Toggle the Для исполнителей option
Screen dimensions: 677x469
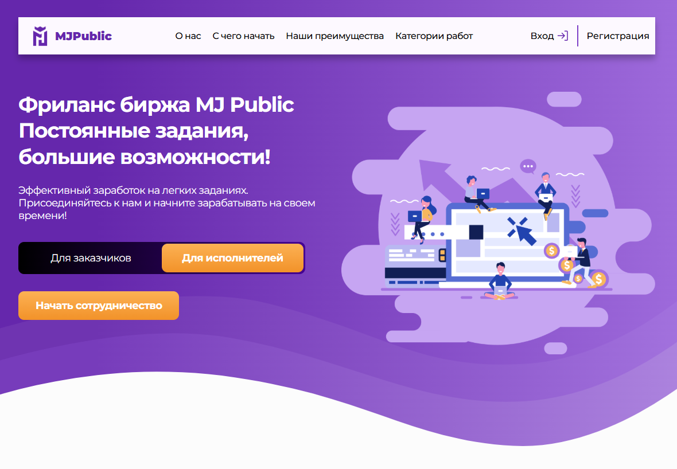232,257
